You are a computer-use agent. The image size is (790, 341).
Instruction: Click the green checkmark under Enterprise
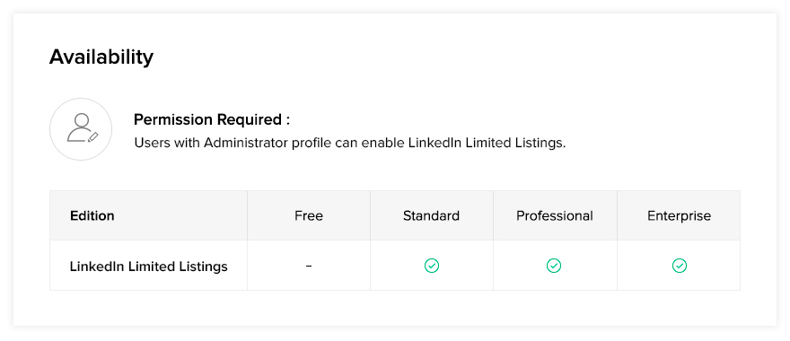pyautogui.click(x=680, y=266)
